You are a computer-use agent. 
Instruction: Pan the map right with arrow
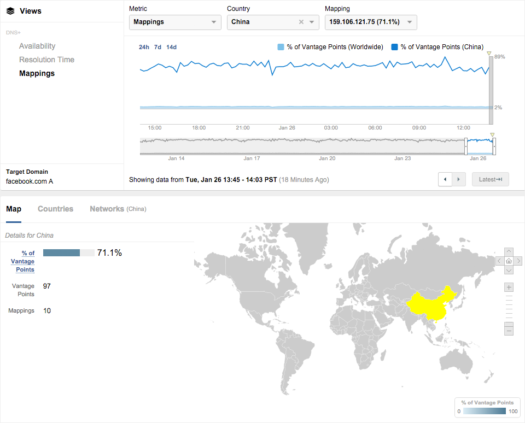pyautogui.click(x=518, y=261)
